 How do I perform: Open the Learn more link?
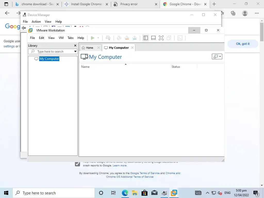[x=120, y=166]
